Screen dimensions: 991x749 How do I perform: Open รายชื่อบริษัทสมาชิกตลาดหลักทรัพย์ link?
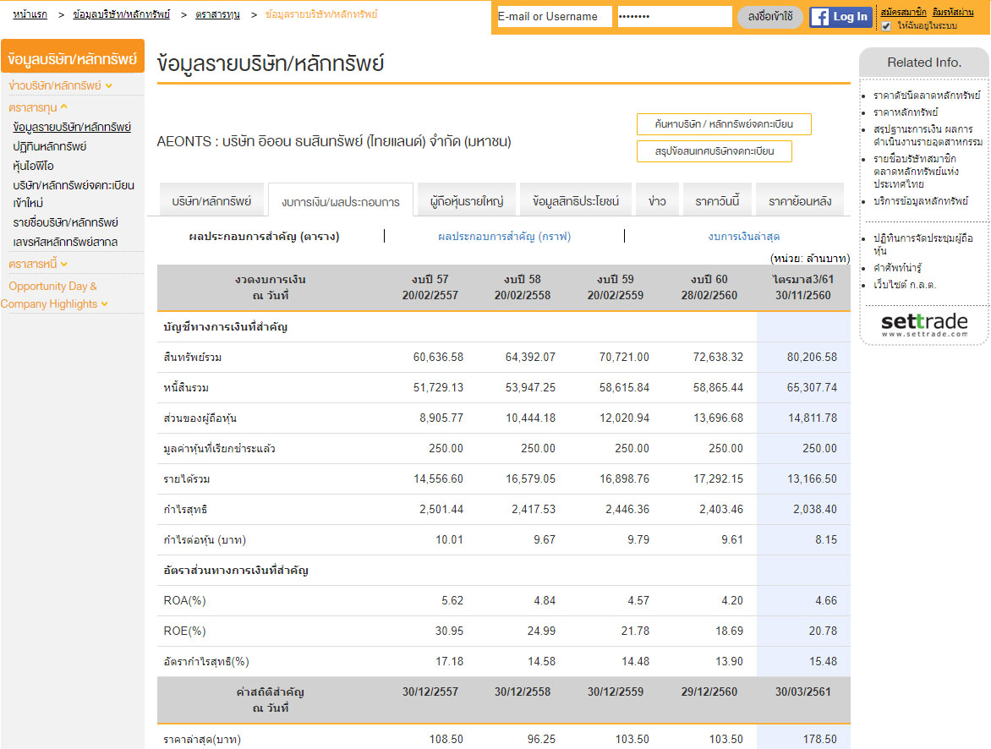pyautogui.click(x=917, y=172)
